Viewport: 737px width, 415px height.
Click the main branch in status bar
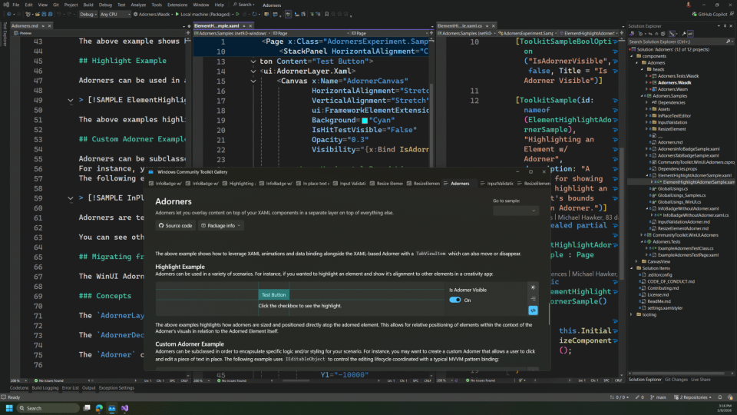(658, 397)
